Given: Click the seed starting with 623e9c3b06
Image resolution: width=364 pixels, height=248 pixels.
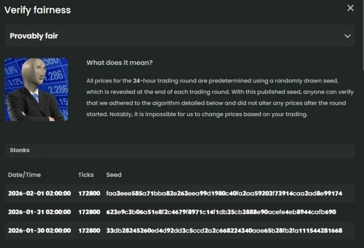Looking at the screenshot, I should [x=221, y=212].
